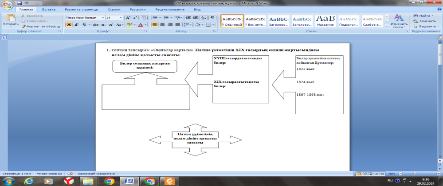This screenshot has height=186, width=443.
Task: Open font size 14 dropdown
Action: pyautogui.click(x=121, y=18)
